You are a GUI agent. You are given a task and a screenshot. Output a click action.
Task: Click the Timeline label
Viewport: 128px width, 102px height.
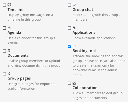pyautogui.click(x=15, y=10)
